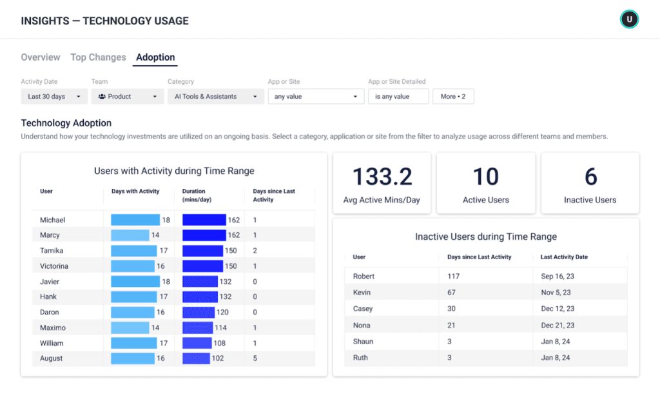Expand the Last 30 days dropdown
Image resolution: width=660 pixels, height=399 pixels.
point(53,97)
